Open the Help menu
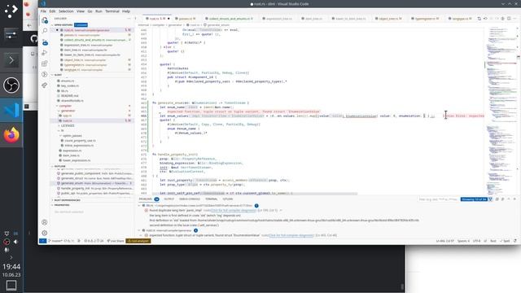Screen dimensions: 521x293 (126, 11)
